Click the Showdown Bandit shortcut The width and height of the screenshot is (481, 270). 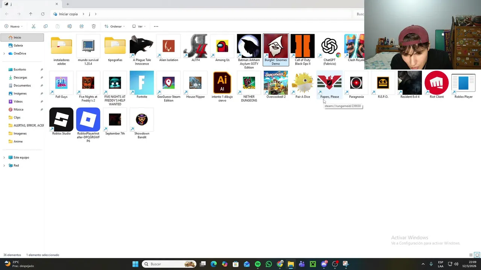[142, 124]
